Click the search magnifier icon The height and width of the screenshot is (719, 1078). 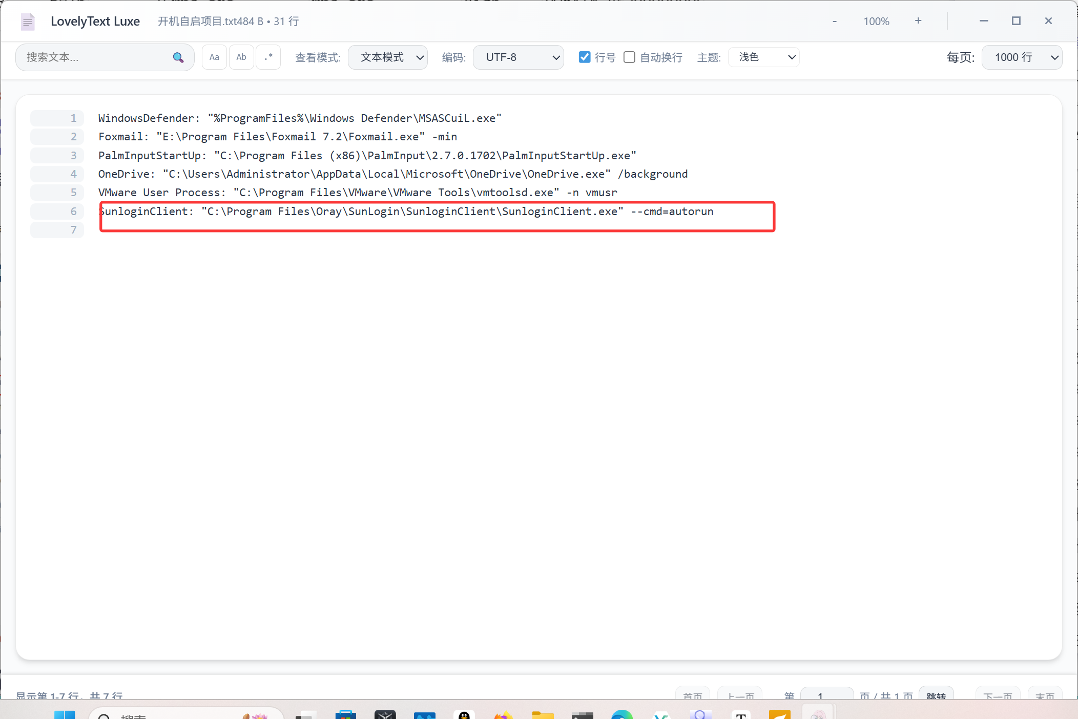click(x=178, y=57)
